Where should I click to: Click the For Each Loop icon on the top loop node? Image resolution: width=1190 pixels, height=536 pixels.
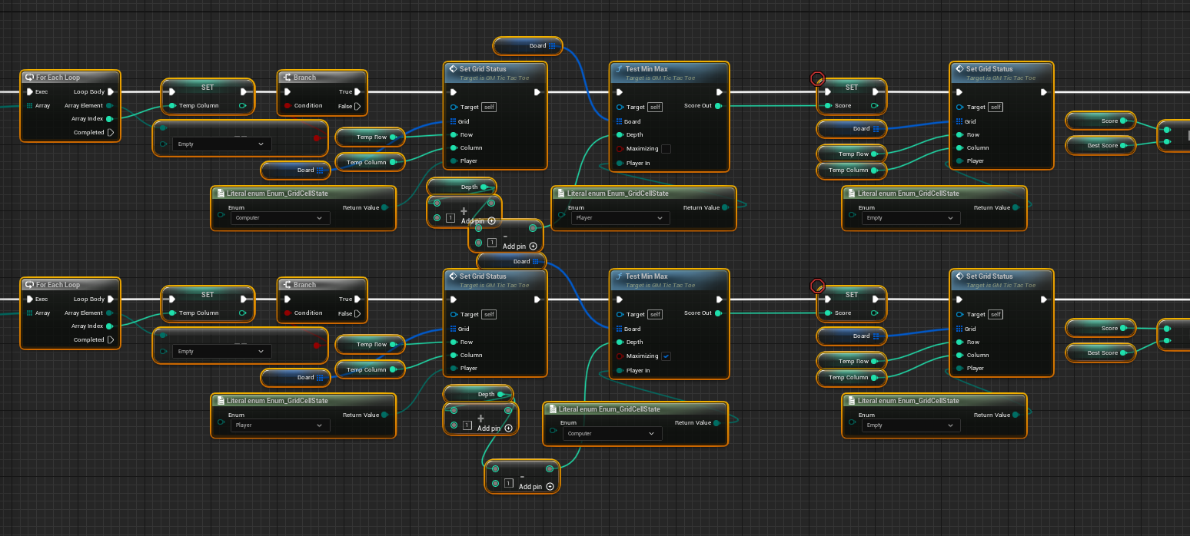click(x=28, y=77)
